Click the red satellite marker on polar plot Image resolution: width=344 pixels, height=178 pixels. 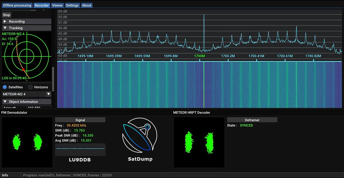coord(24,69)
